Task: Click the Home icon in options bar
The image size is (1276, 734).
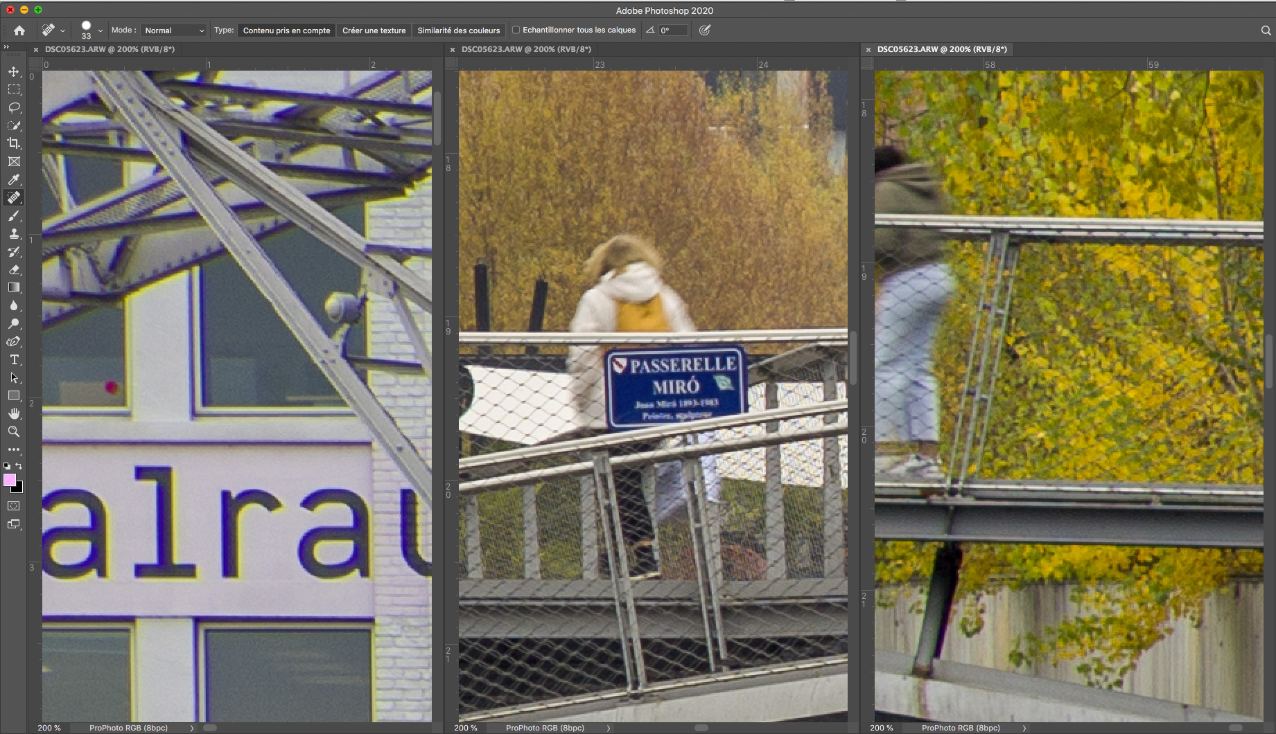Action: [x=19, y=30]
